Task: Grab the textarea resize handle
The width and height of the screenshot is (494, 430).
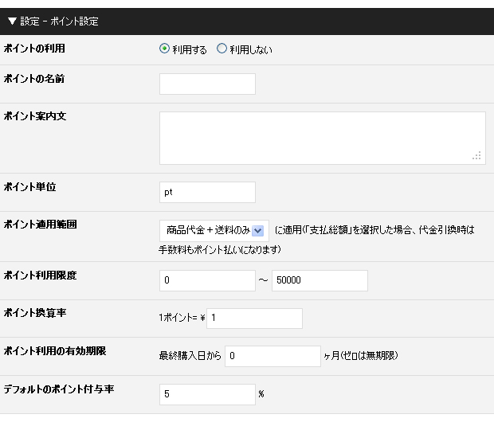Action: pos(477,155)
